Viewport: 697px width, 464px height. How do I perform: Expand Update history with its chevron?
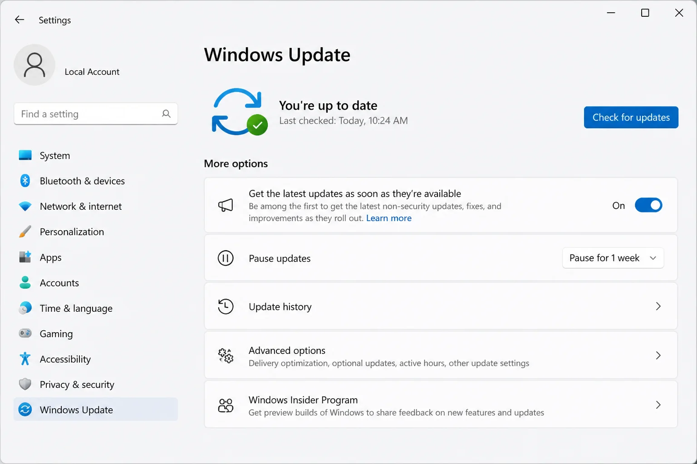click(x=658, y=306)
